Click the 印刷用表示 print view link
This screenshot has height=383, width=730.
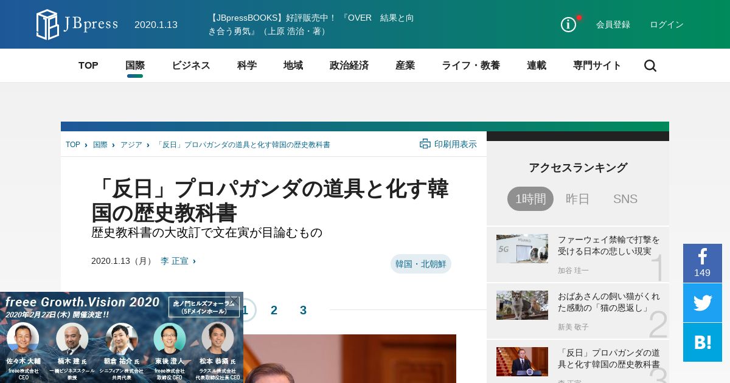(456, 144)
